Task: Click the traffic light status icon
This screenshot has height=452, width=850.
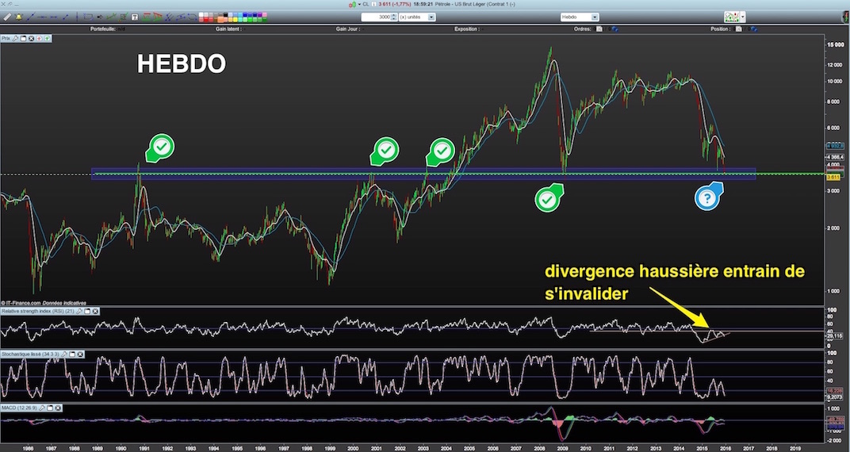Action: coord(846,17)
